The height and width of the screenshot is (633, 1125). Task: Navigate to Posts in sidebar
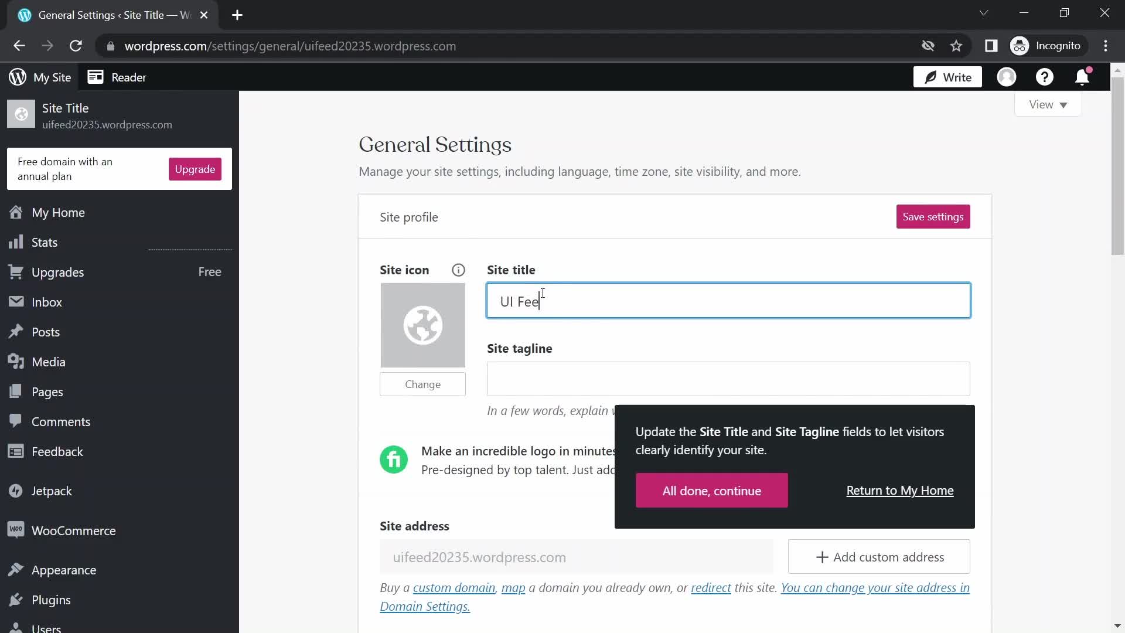(46, 332)
